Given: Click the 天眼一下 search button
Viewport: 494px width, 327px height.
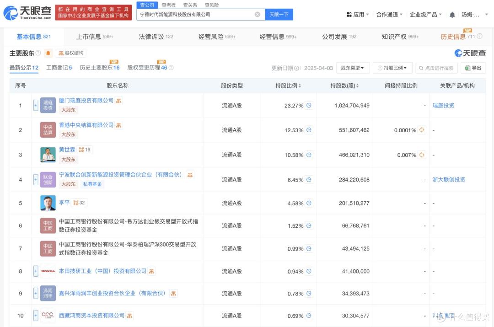Looking at the screenshot, I should point(279,15).
